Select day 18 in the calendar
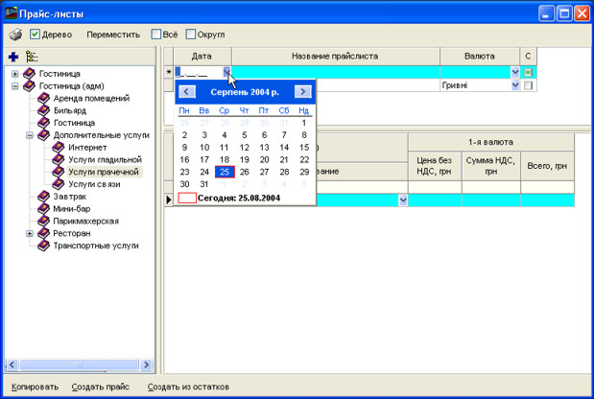 (x=224, y=159)
